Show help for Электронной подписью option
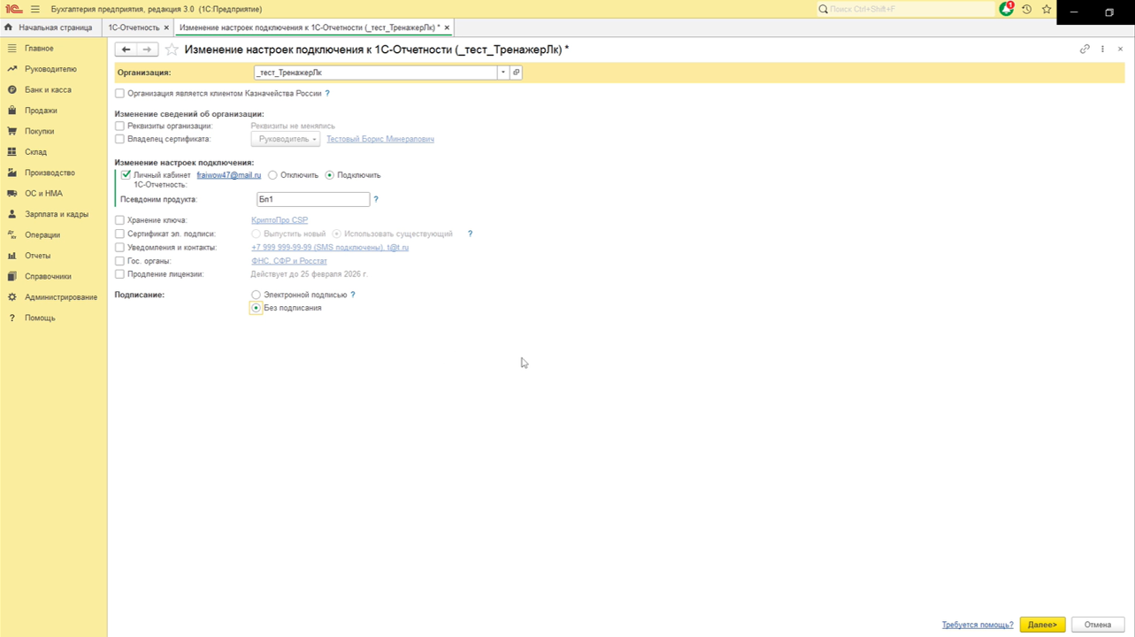This screenshot has width=1135, height=637. coord(353,295)
